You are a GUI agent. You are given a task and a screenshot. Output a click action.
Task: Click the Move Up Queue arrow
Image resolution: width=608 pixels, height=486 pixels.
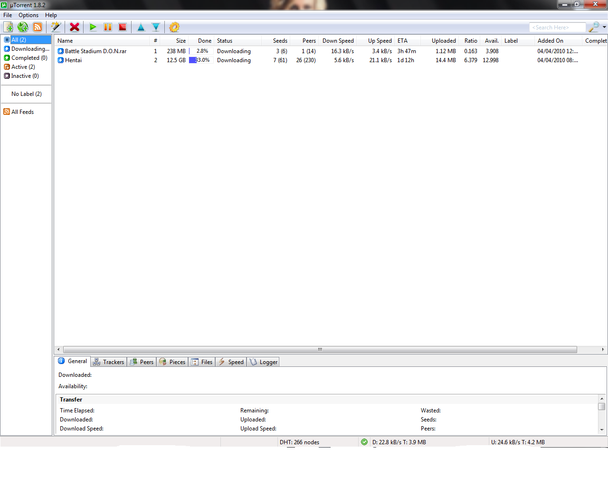click(x=141, y=27)
